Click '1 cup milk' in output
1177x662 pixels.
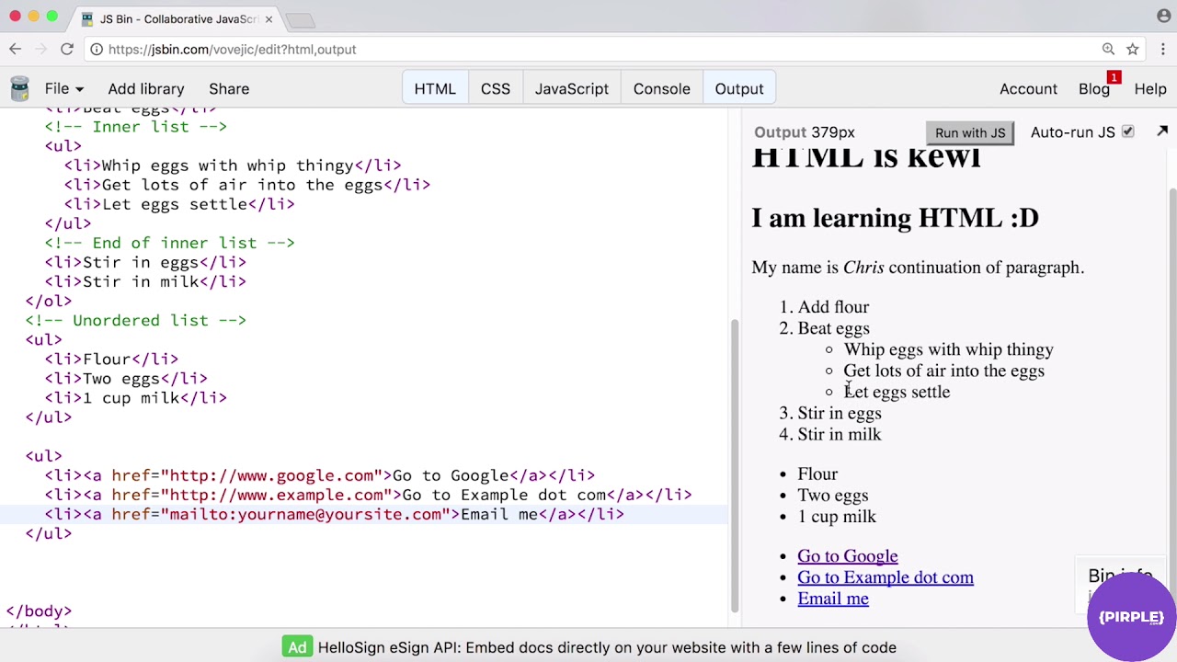837,517
